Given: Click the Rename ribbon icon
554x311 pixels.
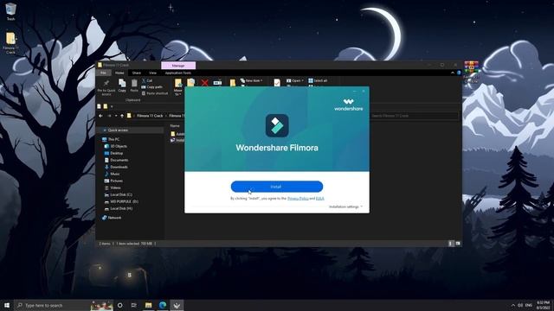Looking at the screenshot, I should point(217,83).
